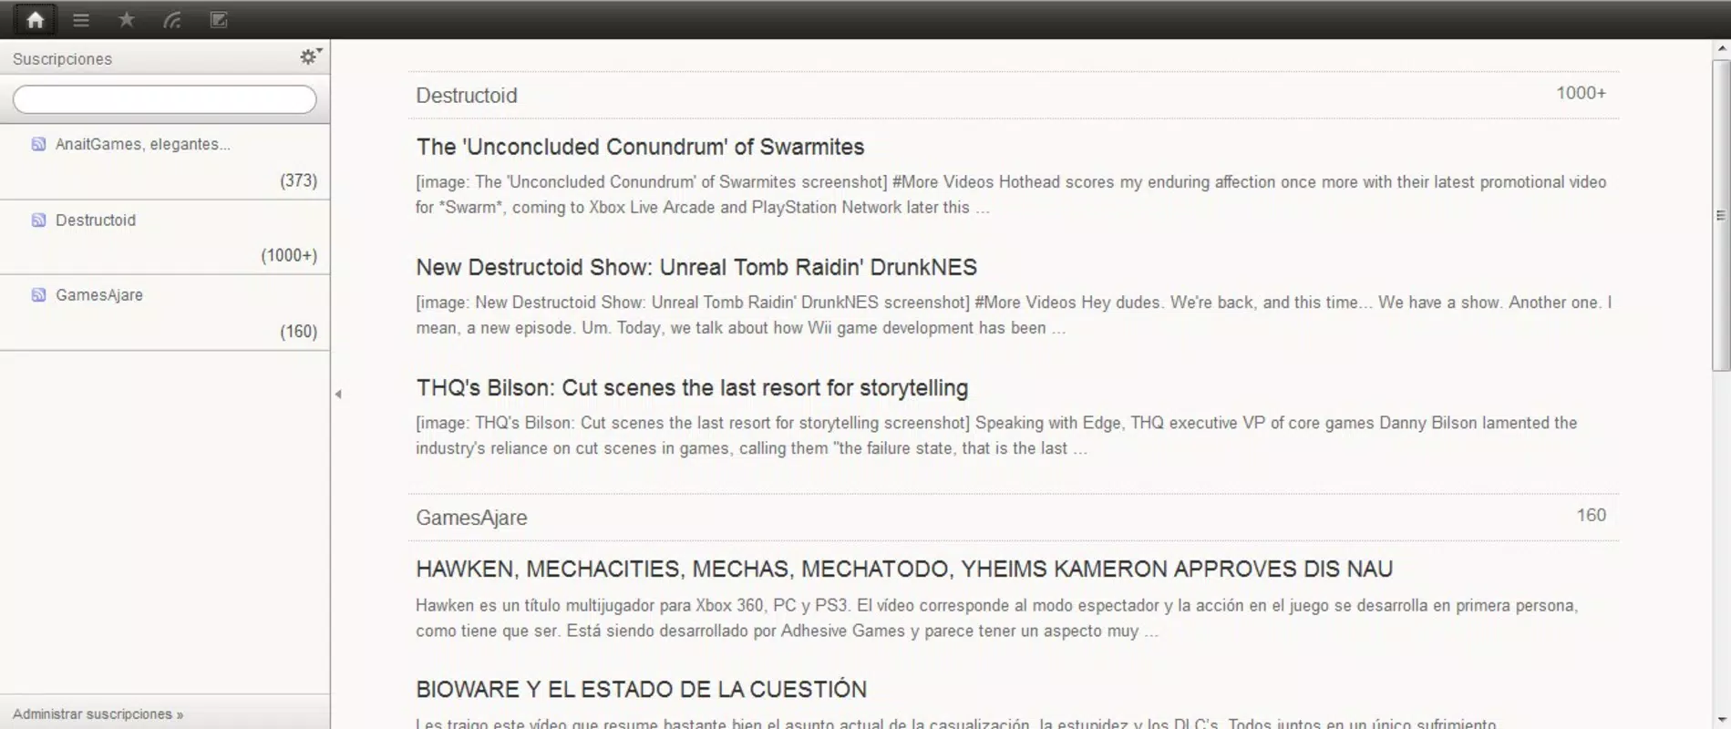Open Destructoid subscription in sidebar
The image size is (1731, 729).
click(x=96, y=220)
